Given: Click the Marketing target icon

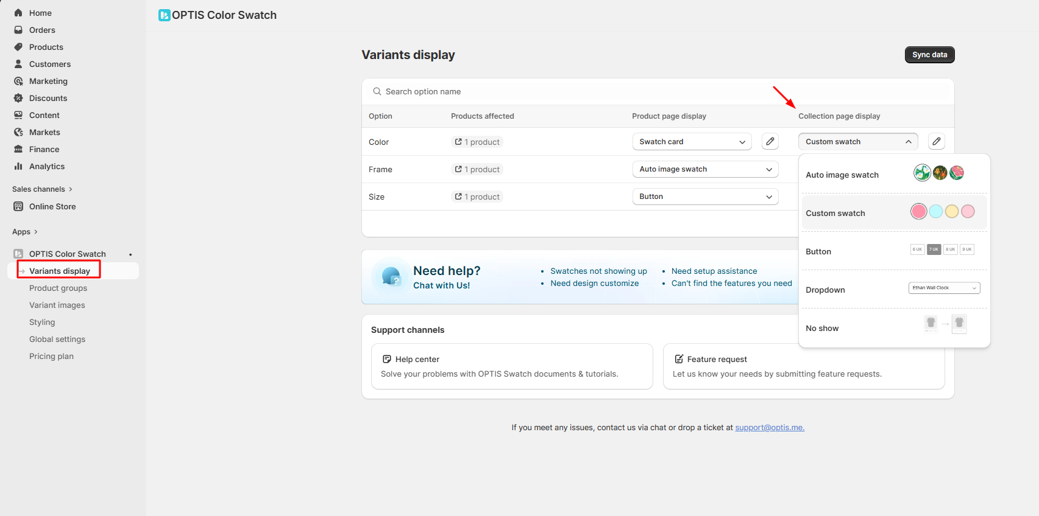Looking at the screenshot, I should (x=18, y=81).
